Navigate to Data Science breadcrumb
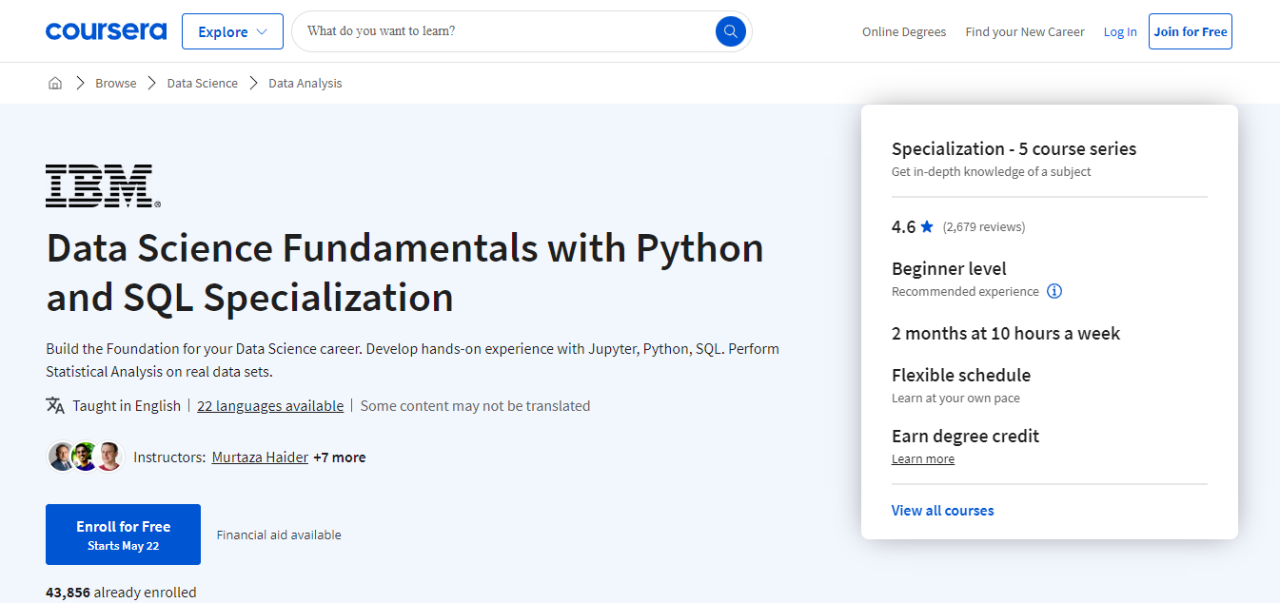This screenshot has height=603, width=1280. (x=202, y=84)
